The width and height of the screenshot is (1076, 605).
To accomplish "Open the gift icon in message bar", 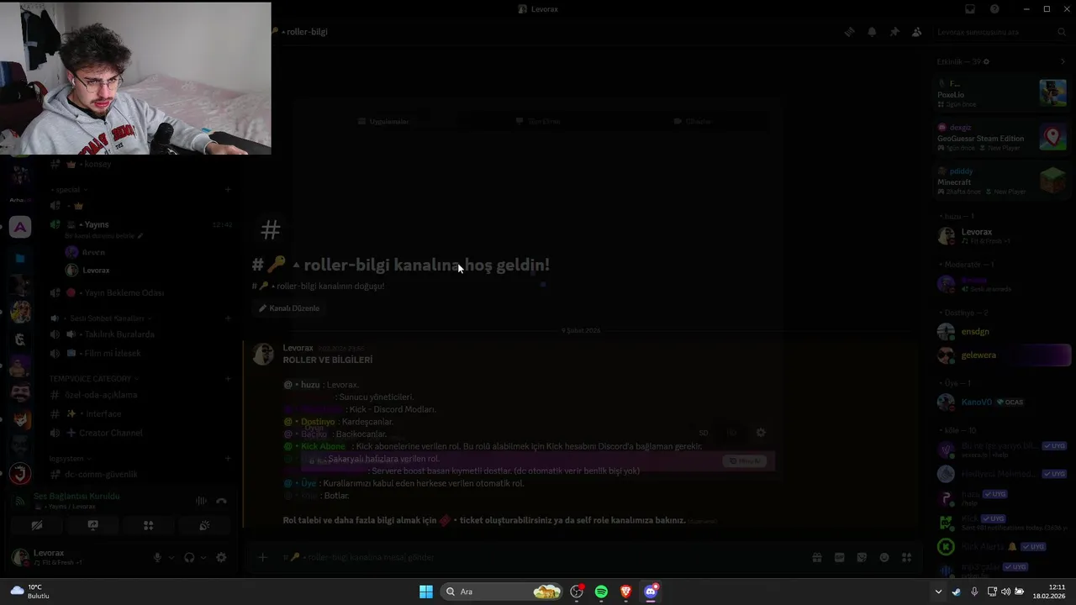I will coord(816,557).
